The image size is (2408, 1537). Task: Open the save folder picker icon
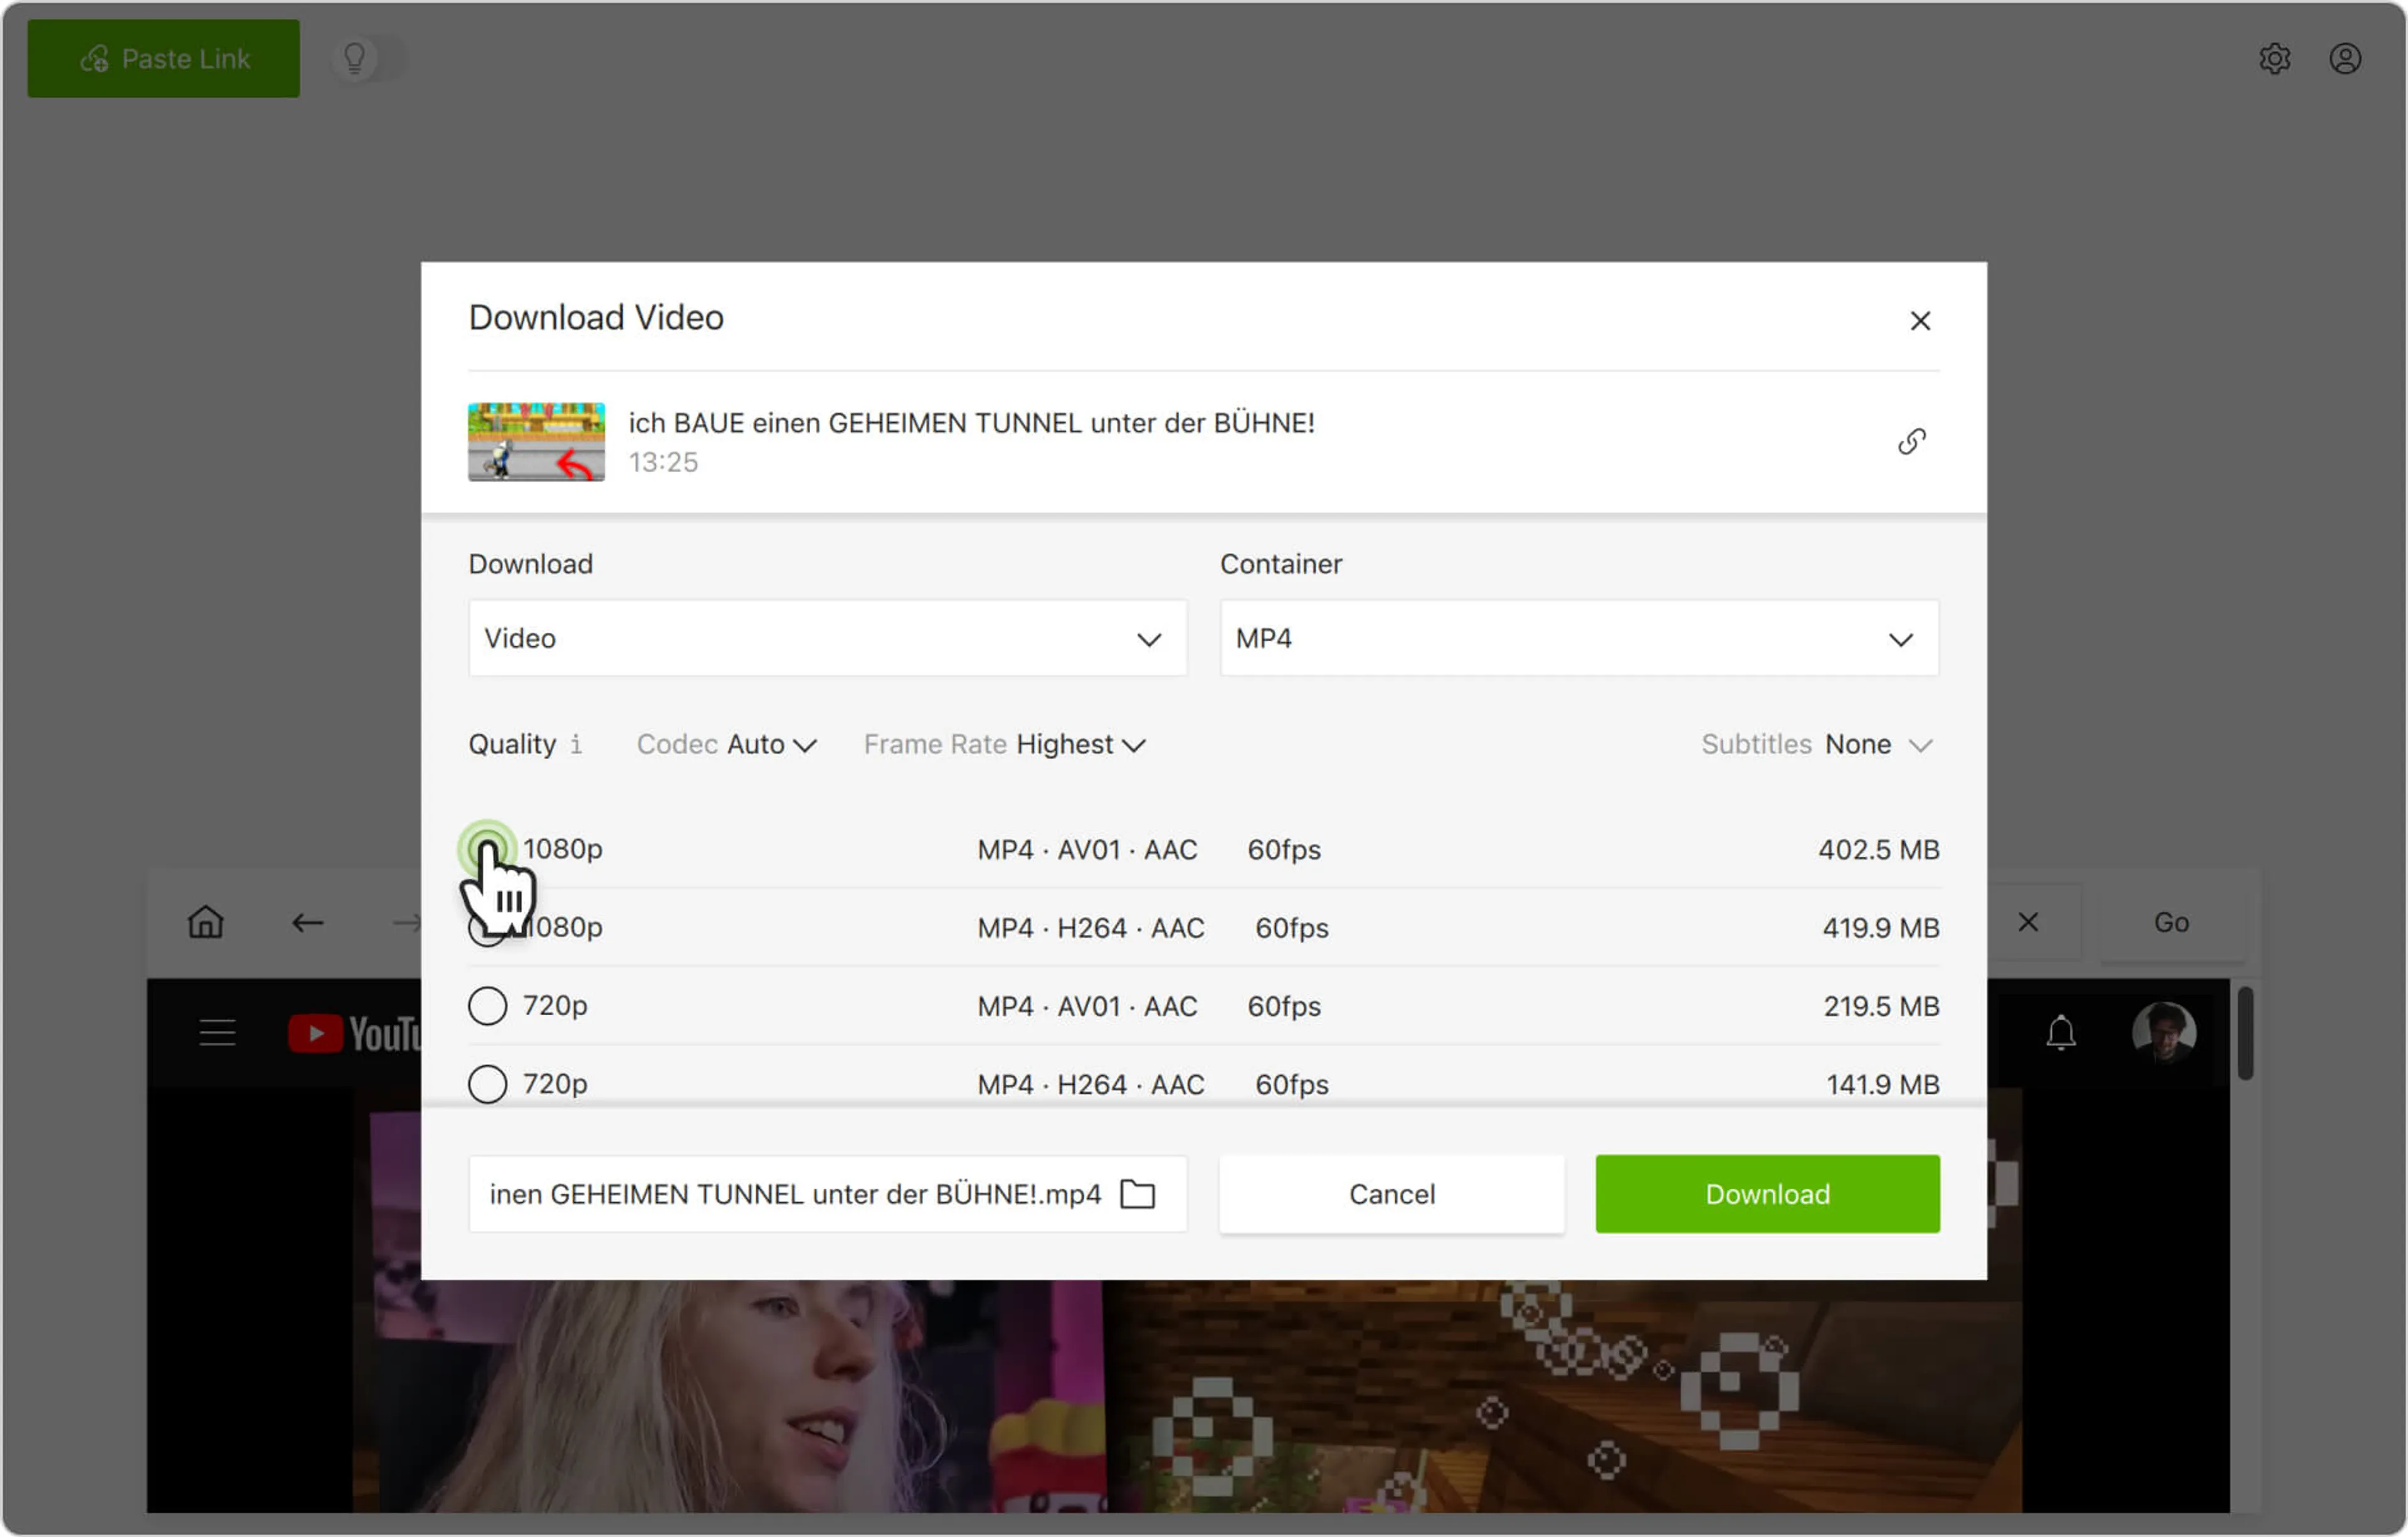(1137, 1193)
